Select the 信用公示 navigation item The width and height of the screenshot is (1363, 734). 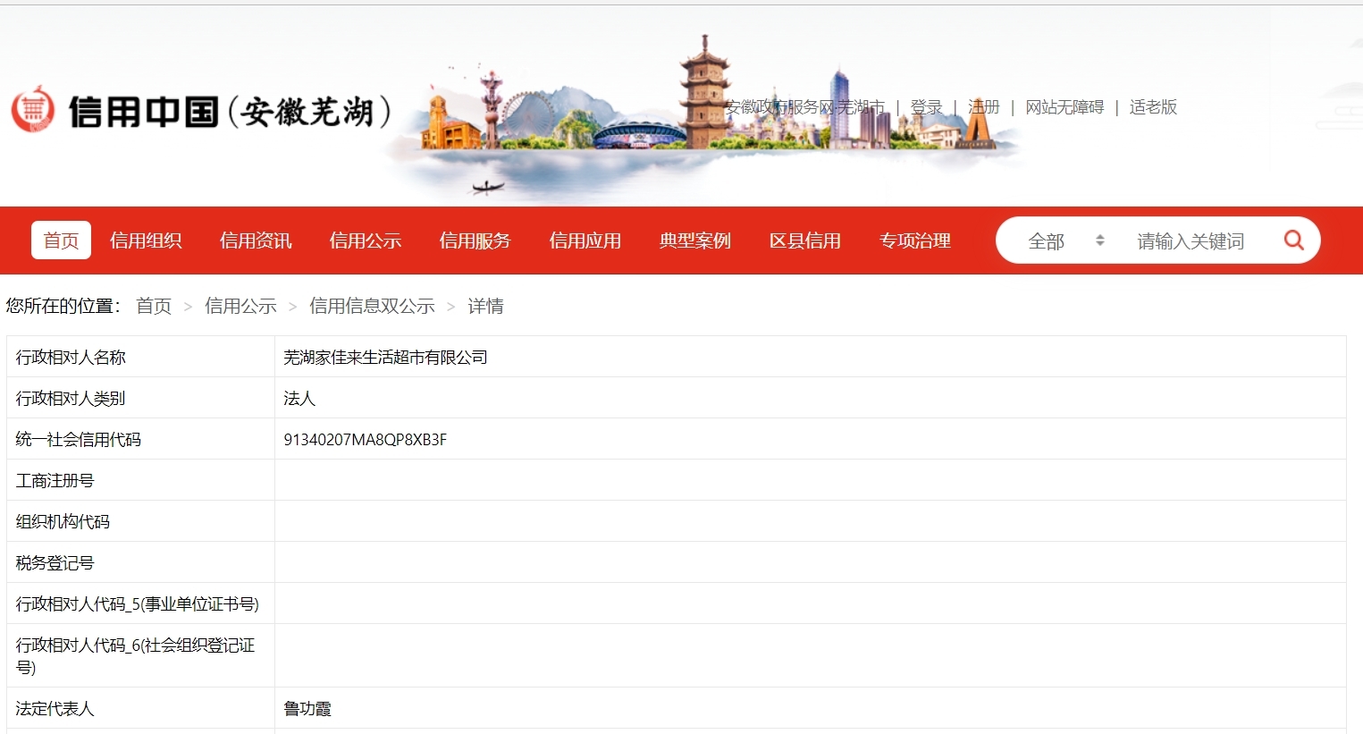[366, 240]
